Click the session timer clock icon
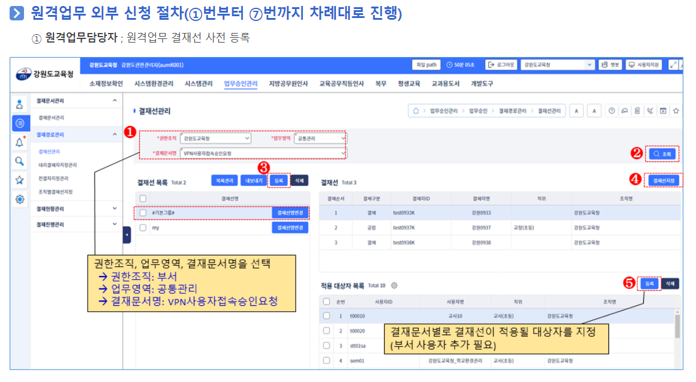This screenshot has width=696, height=382. pos(449,65)
